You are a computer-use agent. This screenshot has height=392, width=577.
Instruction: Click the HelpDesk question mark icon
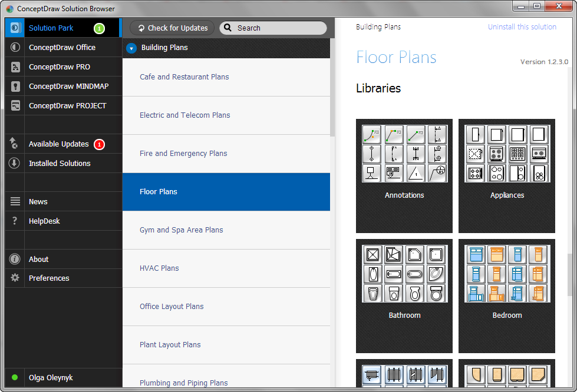pos(15,221)
